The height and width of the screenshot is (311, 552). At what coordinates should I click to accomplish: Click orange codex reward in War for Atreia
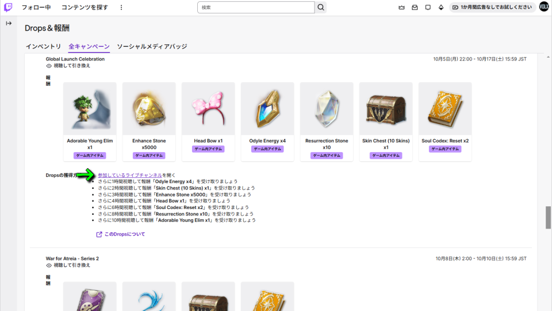tap(267, 297)
